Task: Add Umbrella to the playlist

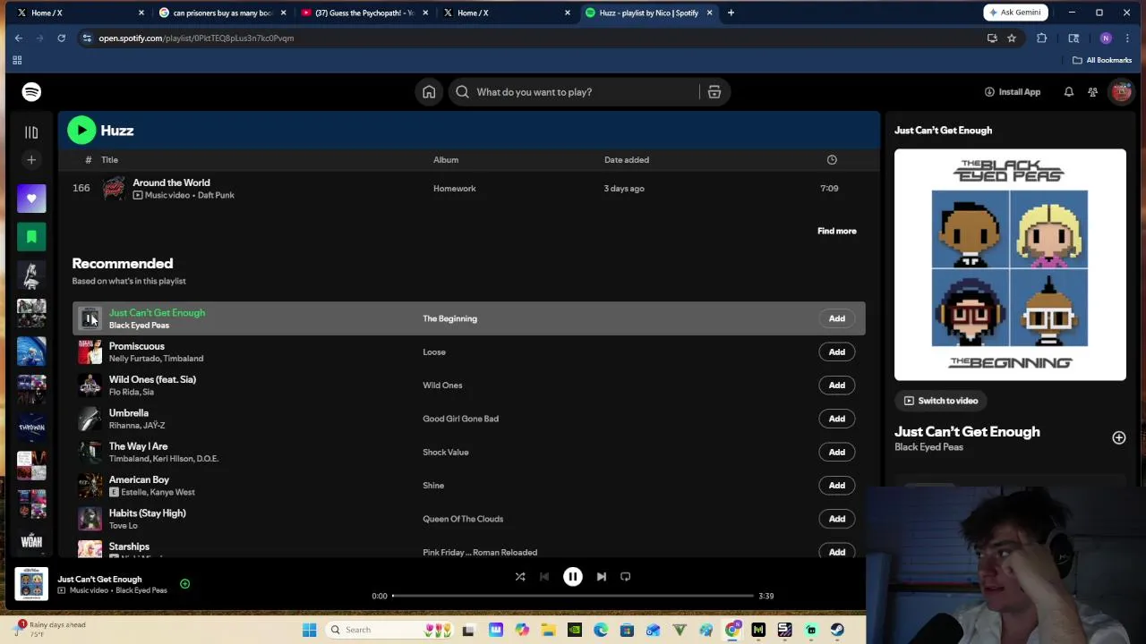Action: [x=836, y=419]
